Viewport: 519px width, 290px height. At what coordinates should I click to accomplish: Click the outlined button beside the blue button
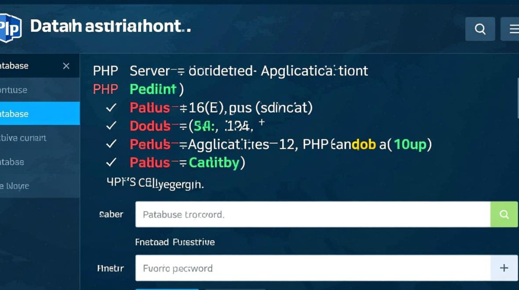tap(235, 289)
